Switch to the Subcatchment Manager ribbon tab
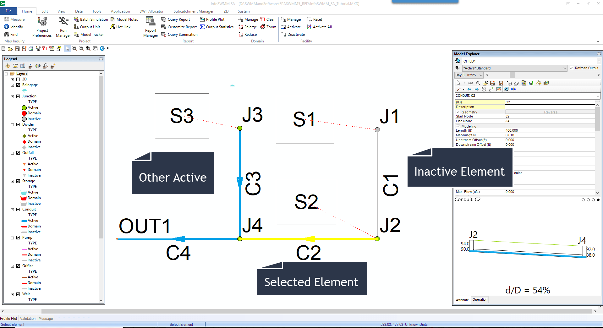This screenshot has height=328, width=603. (x=194, y=11)
